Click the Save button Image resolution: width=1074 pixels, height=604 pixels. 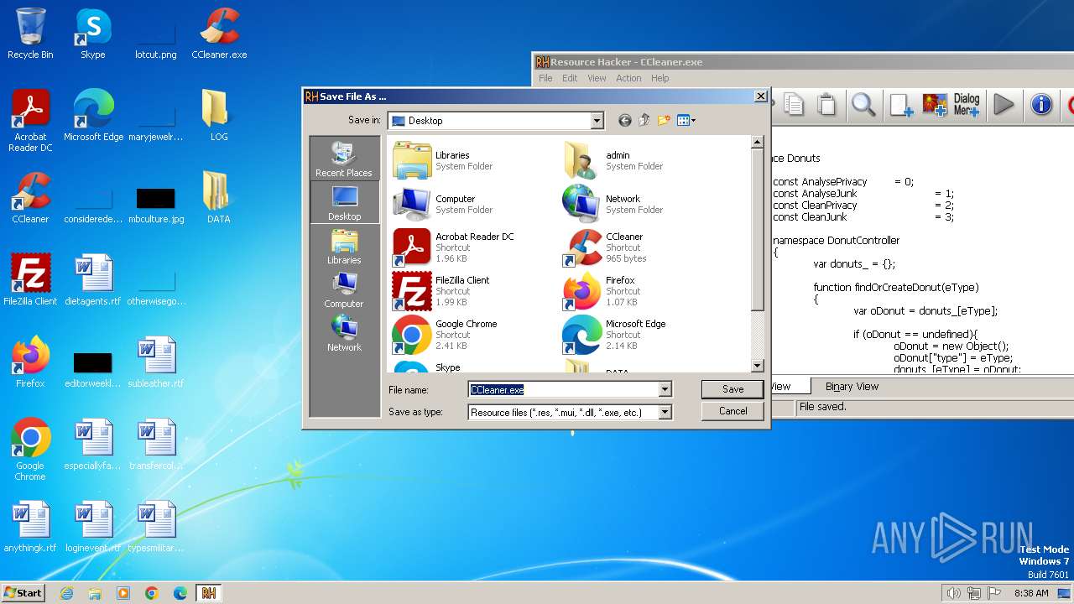(733, 389)
